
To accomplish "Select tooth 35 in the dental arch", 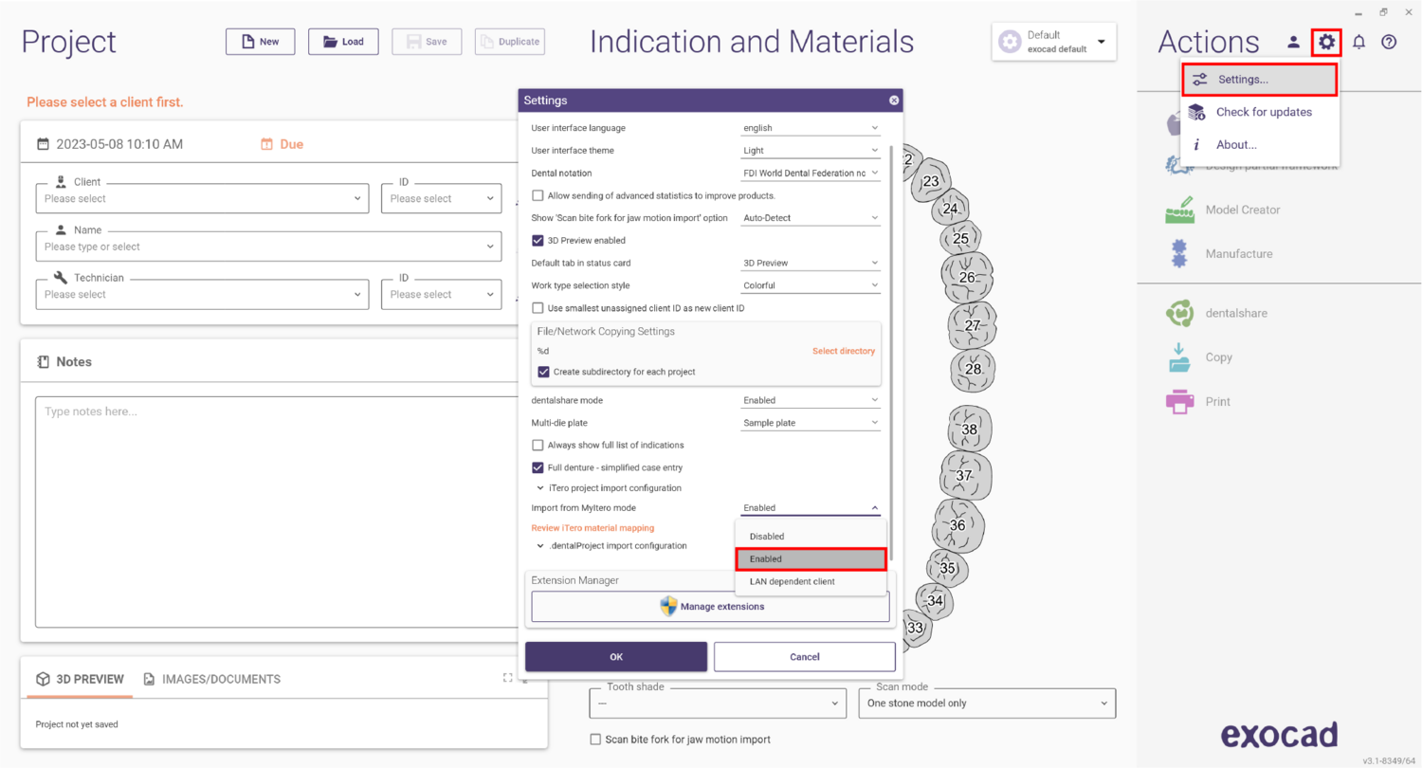I will pyautogui.click(x=947, y=568).
